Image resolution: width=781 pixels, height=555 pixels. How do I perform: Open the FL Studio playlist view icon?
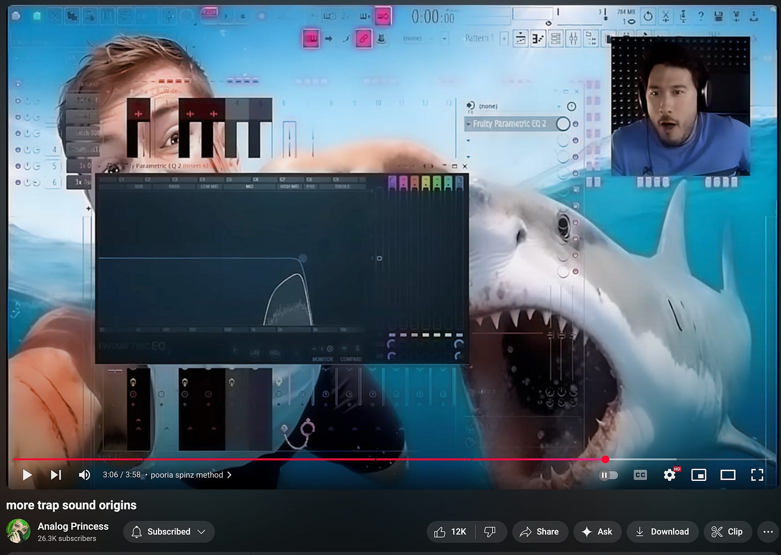[x=520, y=39]
